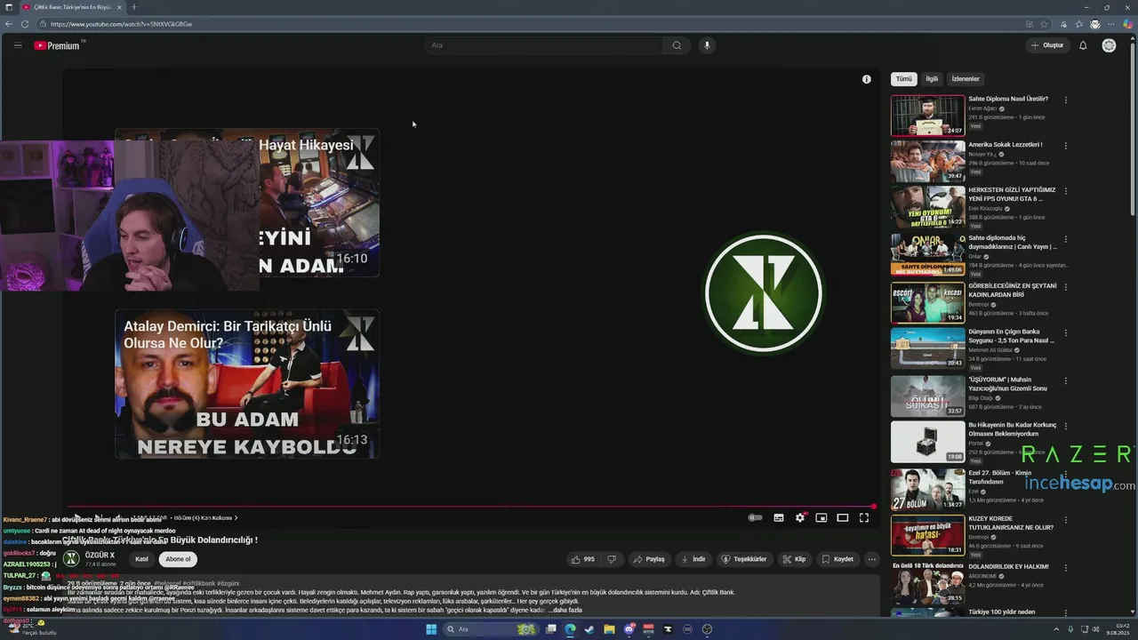Open a new browser tab

(x=134, y=7)
